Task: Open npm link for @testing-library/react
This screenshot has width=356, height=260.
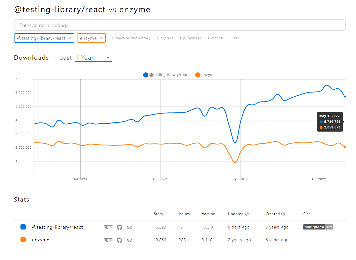Action: (108, 227)
